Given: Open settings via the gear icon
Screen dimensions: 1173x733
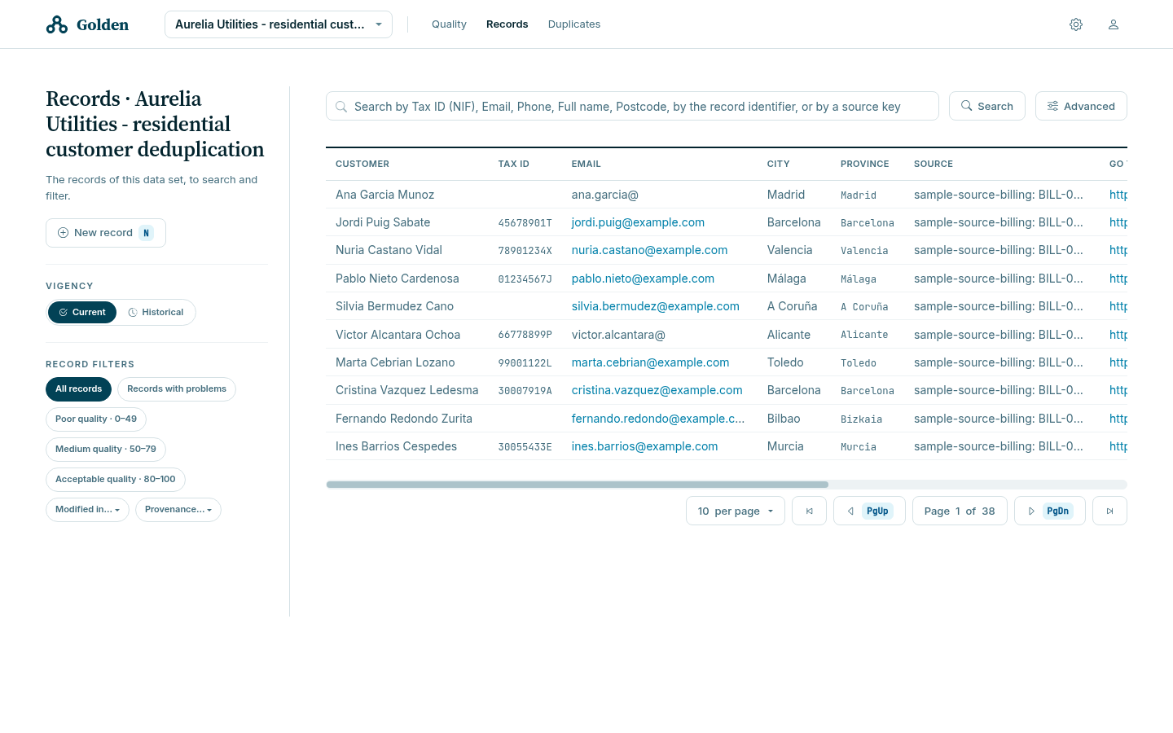Looking at the screenshot, I should tap(1076, 24).
